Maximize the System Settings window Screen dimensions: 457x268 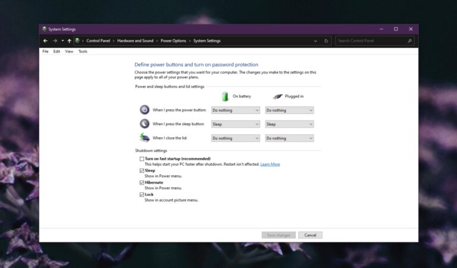click(x=396, y=29)
